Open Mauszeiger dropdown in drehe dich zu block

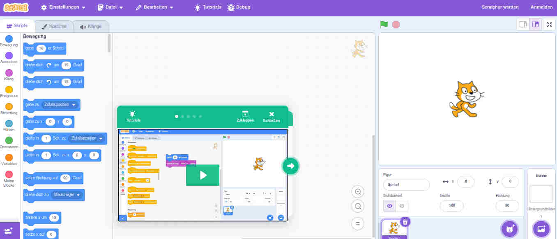(66, 195)
